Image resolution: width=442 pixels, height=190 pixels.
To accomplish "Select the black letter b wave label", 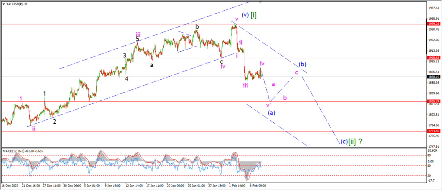I will [x=197, y=27].
